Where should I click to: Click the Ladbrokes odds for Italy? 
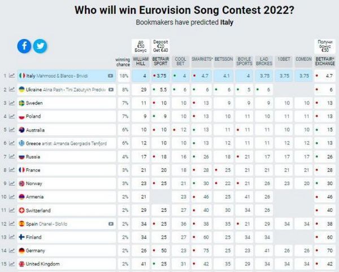coord(263,75)
